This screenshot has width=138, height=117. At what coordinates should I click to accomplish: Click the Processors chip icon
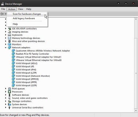pos(9,92)
